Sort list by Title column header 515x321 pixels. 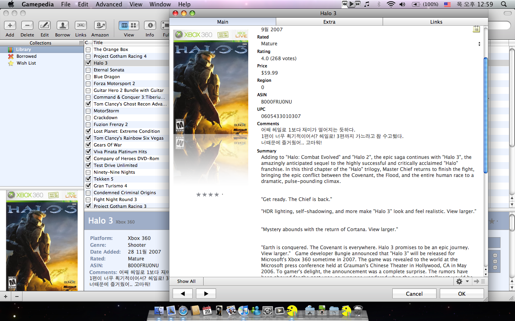point(130,43)
